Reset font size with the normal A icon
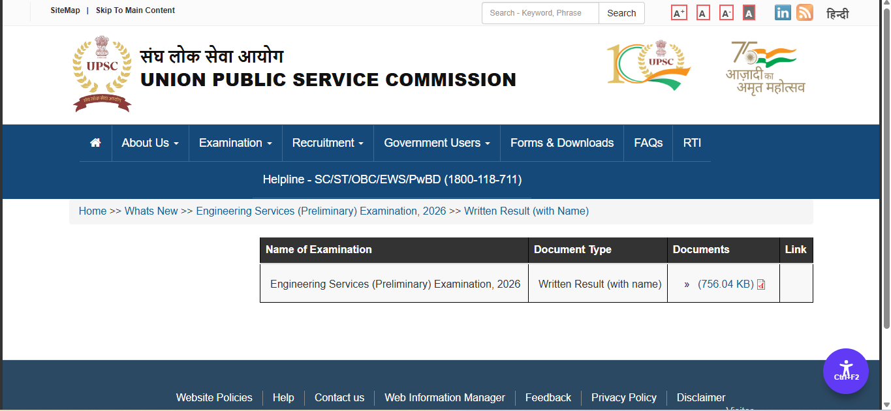The image size is (891, 411). [x=702, y=12]
